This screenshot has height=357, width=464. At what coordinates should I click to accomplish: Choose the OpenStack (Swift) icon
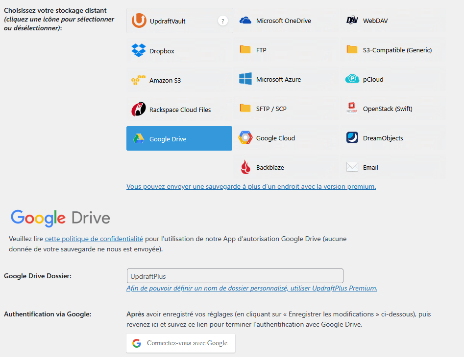click(x=352, y=108)
